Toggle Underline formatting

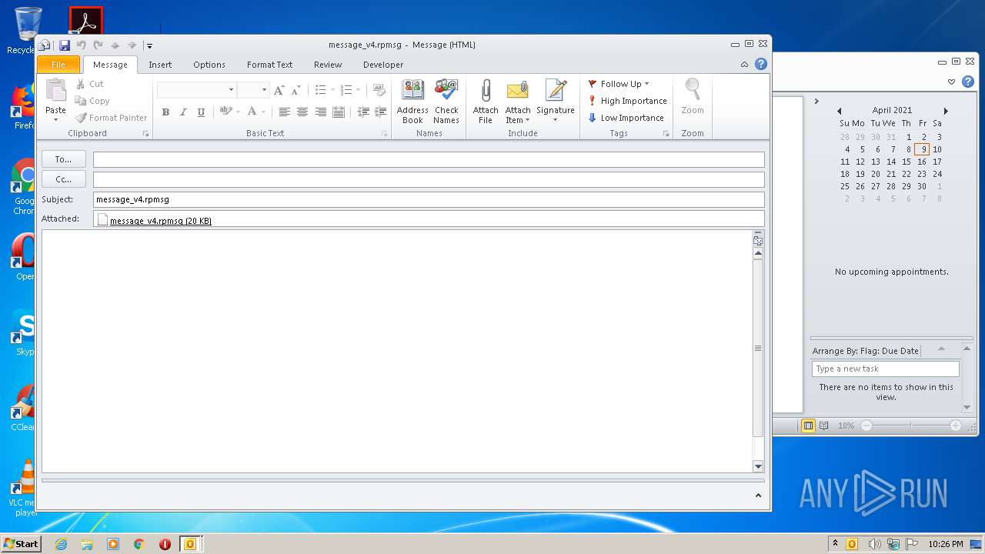(x=201, y=112)
